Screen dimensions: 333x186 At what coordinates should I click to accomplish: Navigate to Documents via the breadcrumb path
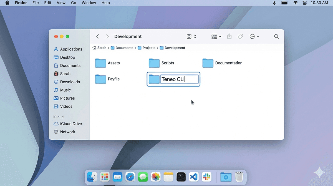click(x=124, y=48)
